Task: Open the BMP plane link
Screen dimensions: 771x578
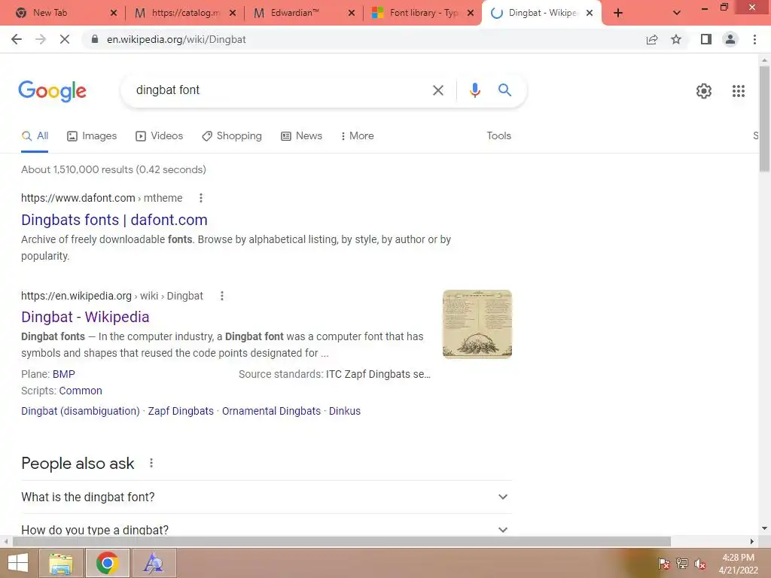Action: [64, 374]
